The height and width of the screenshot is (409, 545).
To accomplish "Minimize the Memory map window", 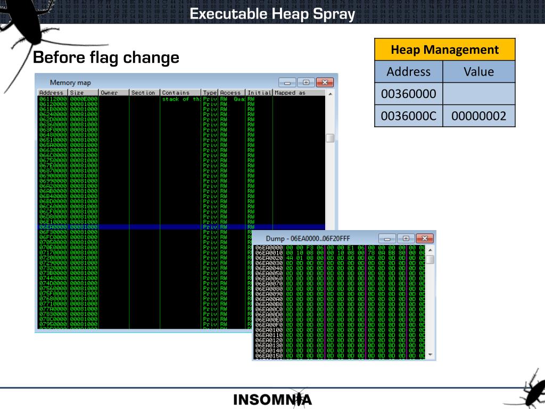I will point(287,83).
